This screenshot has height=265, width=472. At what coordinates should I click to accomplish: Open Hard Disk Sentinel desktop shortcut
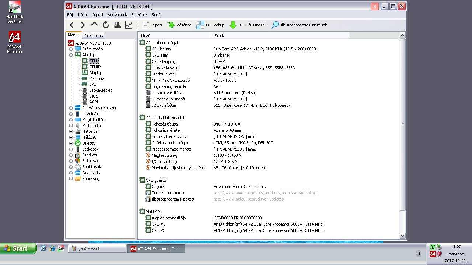click(x=14, y=12)
